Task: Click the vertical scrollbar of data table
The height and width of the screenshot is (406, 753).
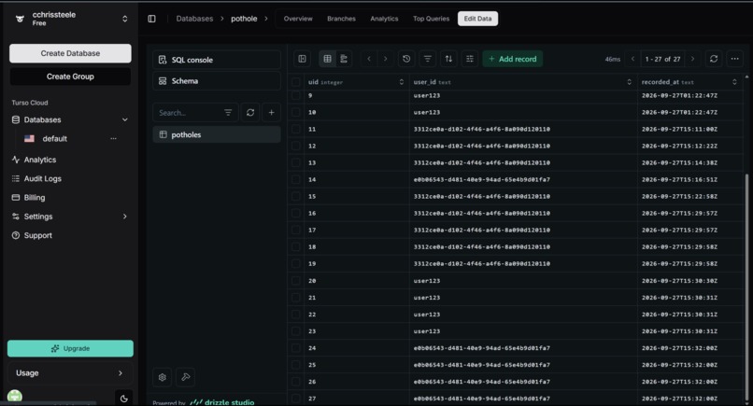Action: tap(746, 288)
